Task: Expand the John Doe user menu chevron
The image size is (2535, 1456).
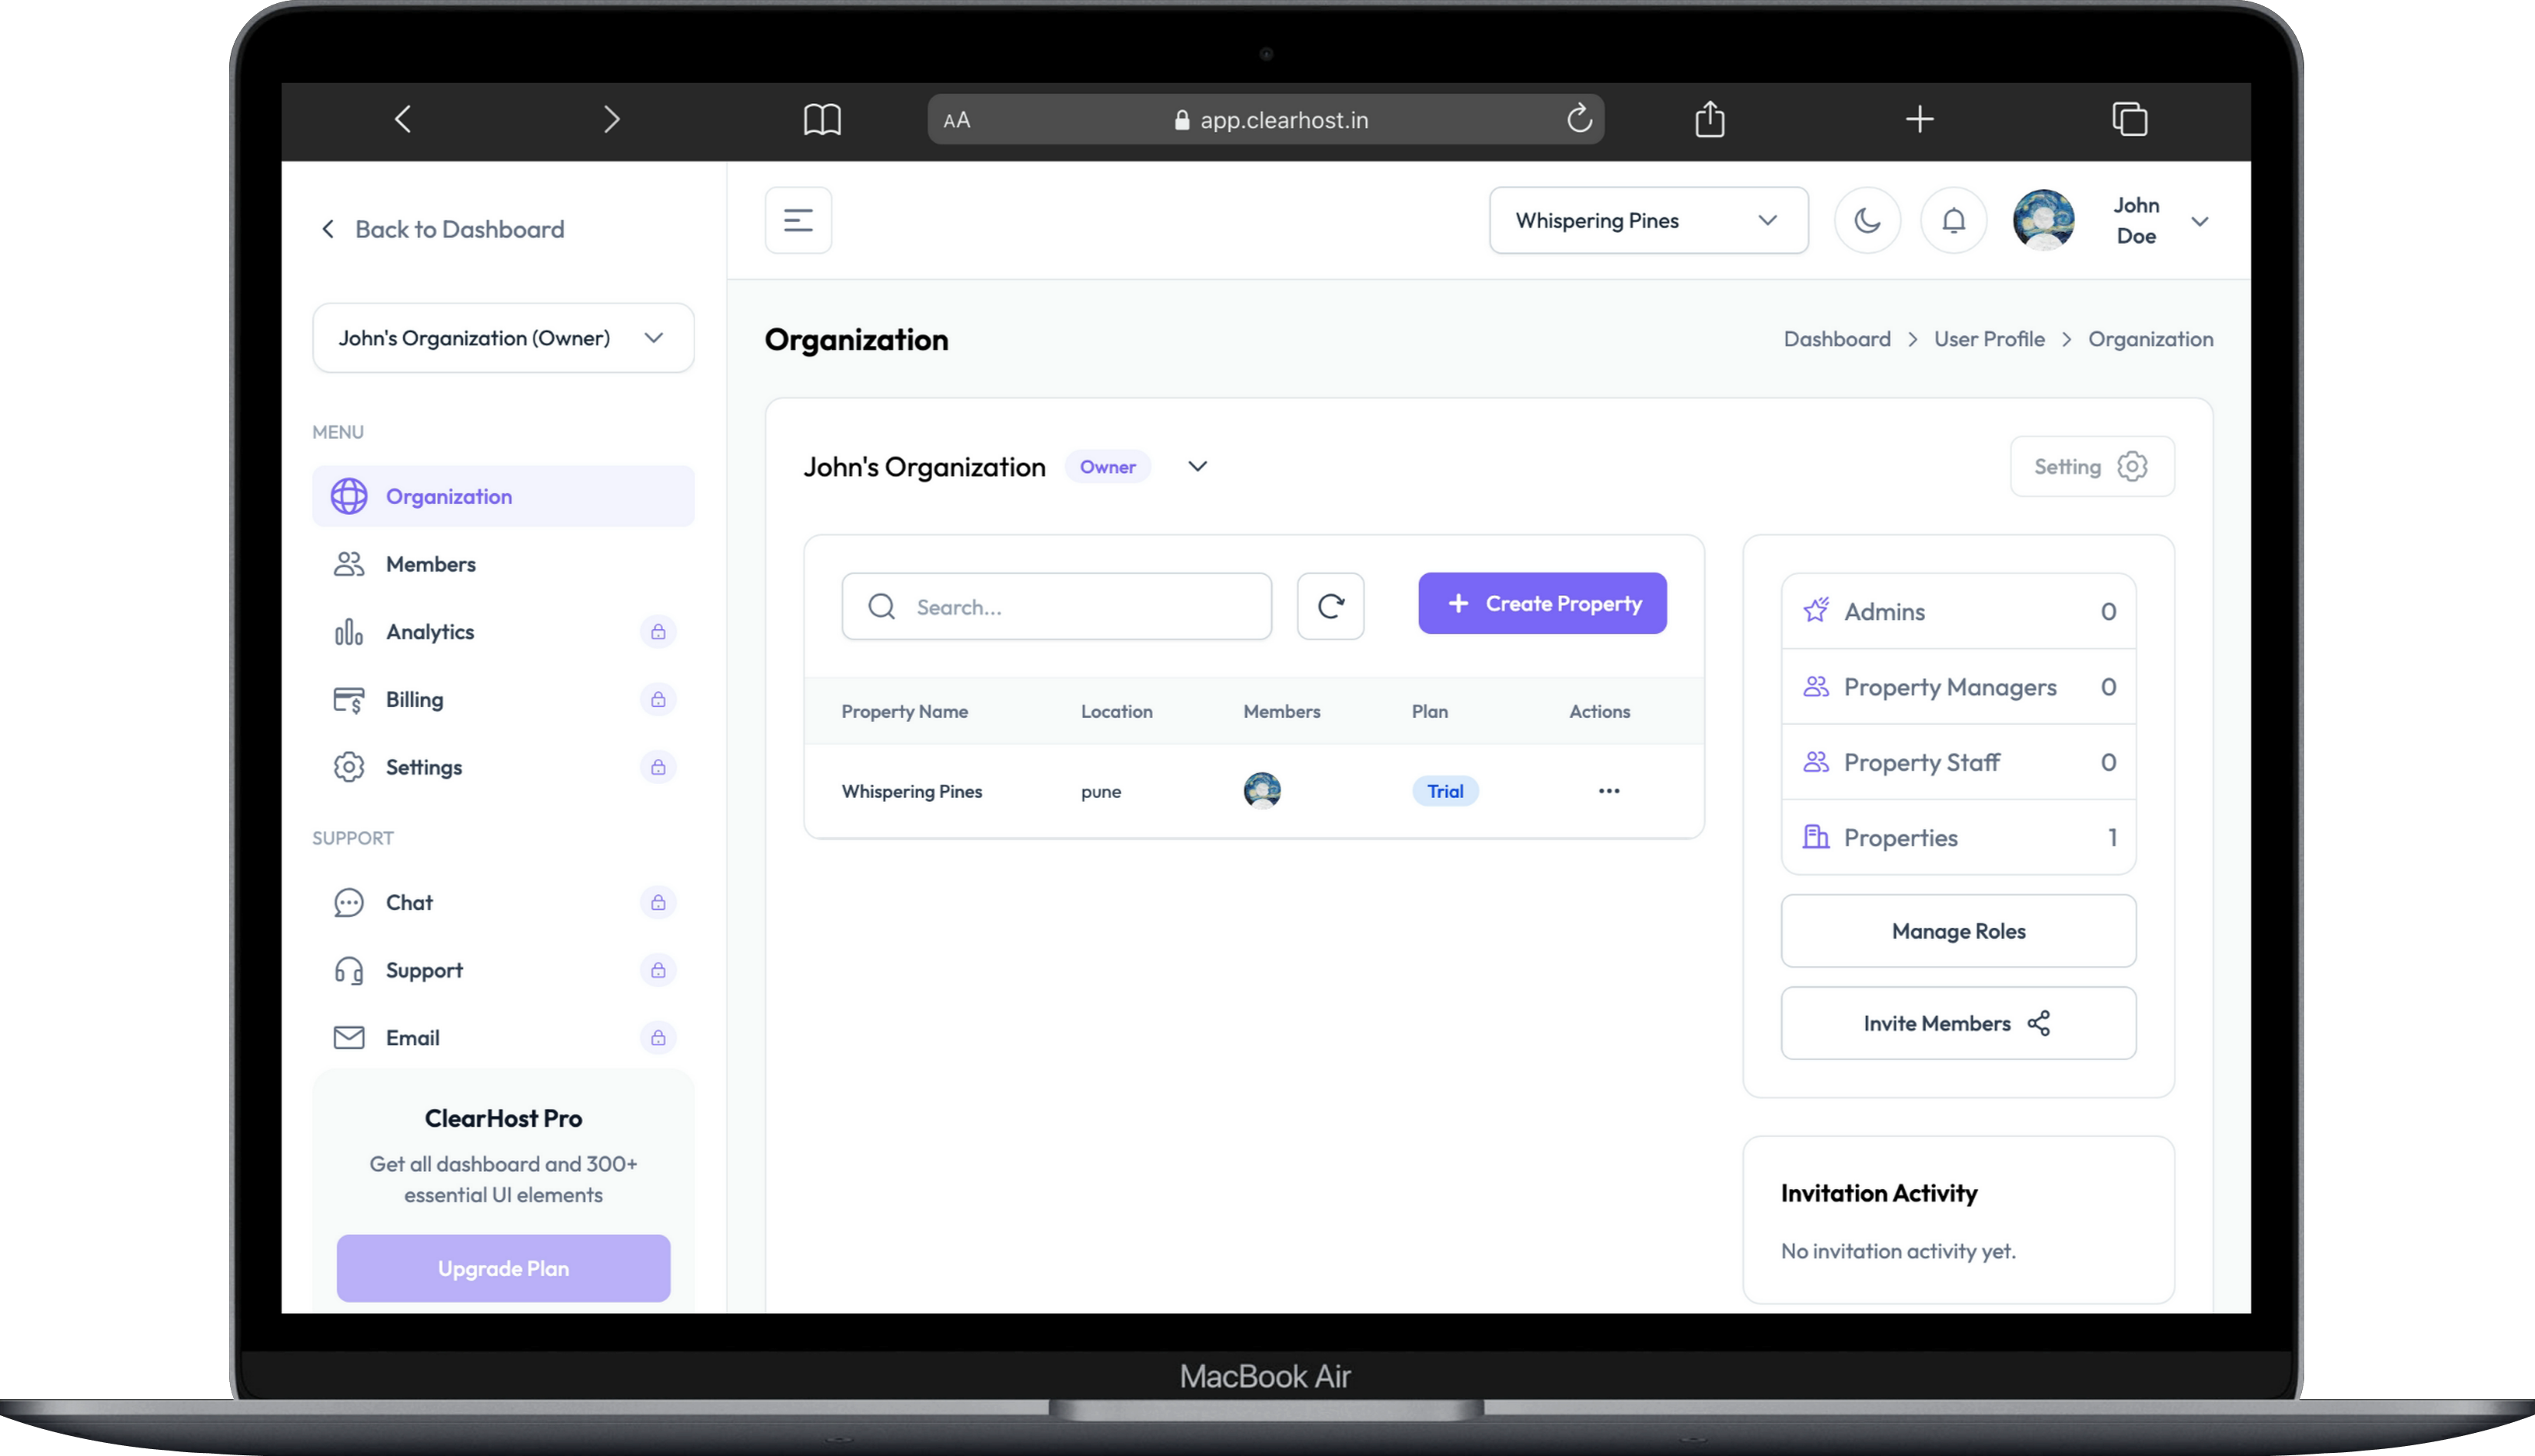Action: click(x=2200, y=221)
